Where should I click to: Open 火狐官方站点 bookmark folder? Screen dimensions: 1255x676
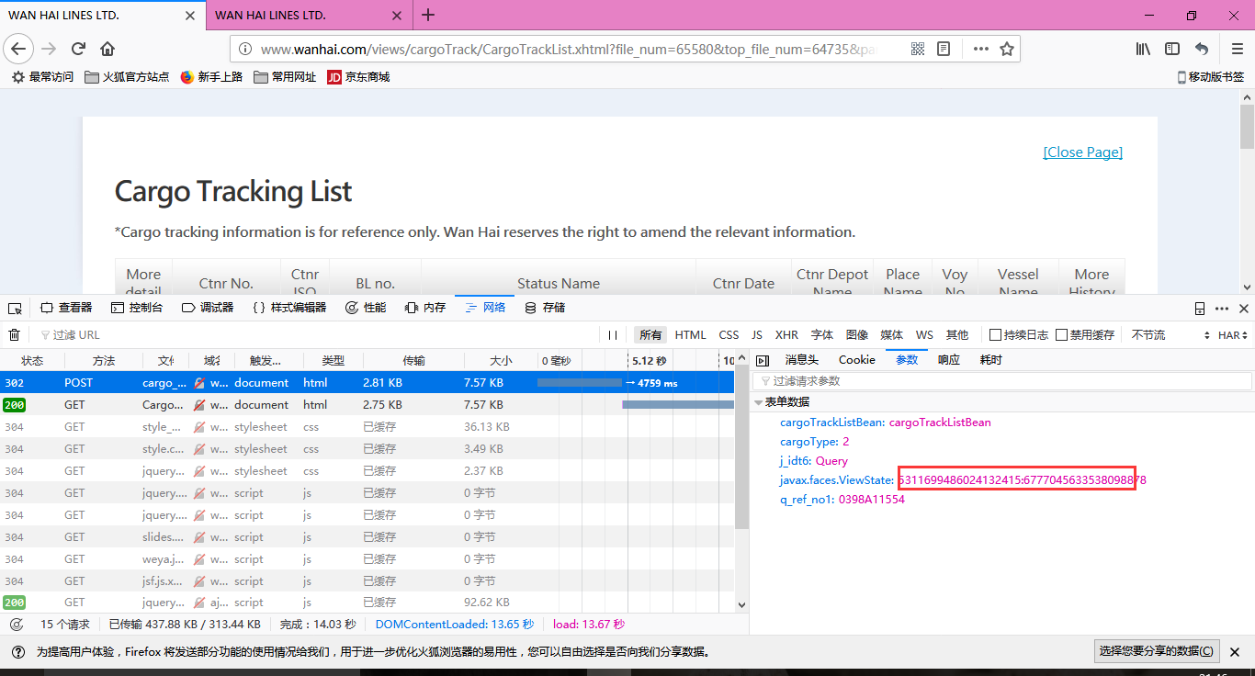127,77
